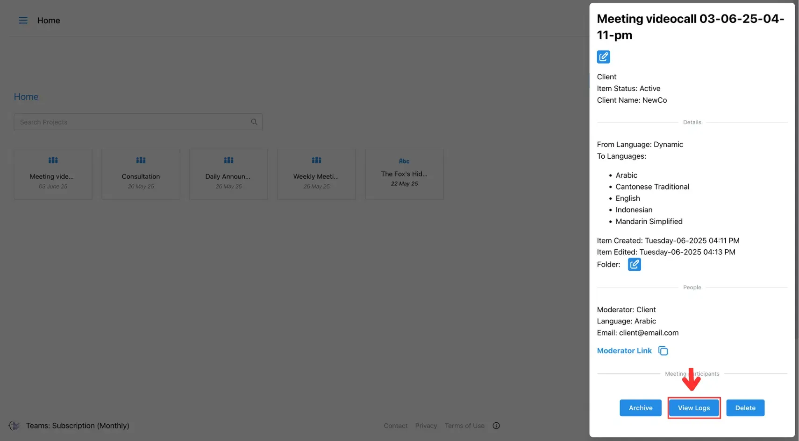Open the View Logs button

pos(694,408)
